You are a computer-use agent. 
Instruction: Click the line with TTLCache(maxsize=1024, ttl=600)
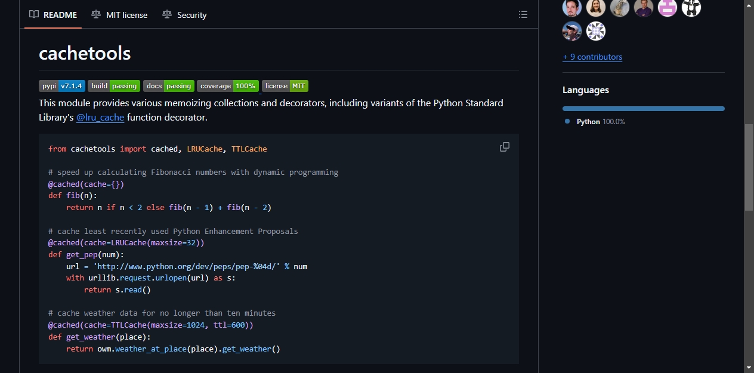[x=151, y=325]
